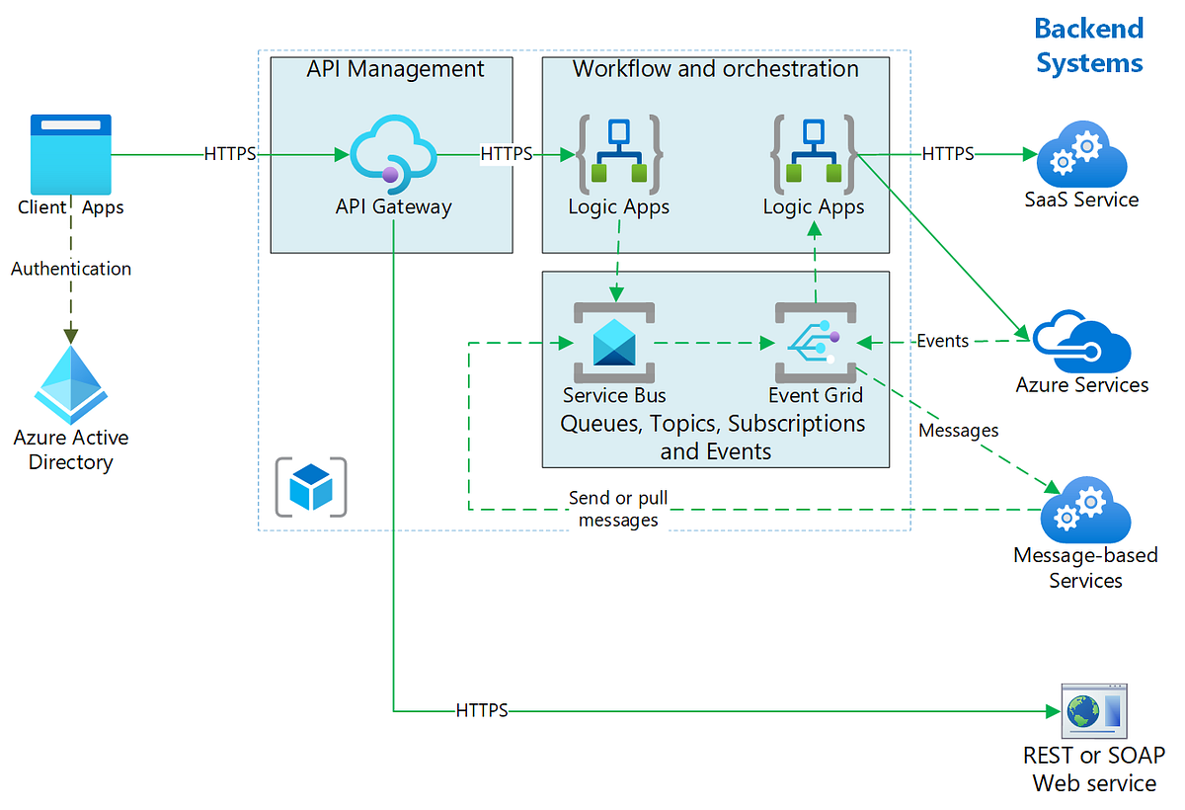Click the Event Grid icon
The width and height of the screenshot is (1185, 810).
coord(815,341)
